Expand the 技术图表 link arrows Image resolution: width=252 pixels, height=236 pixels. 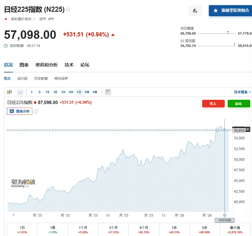coord(250,92)
